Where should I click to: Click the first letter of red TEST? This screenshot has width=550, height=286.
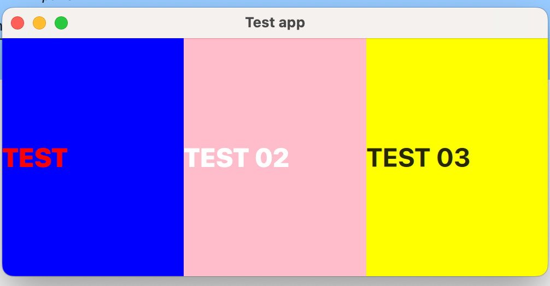pyautogui.click(x=10, y=158)
